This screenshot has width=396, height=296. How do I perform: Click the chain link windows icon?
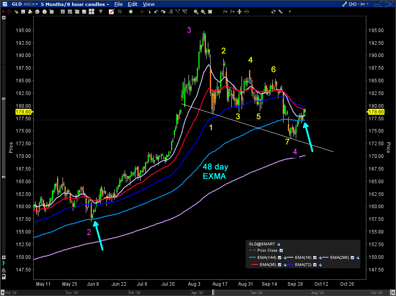tap(352, 4)
